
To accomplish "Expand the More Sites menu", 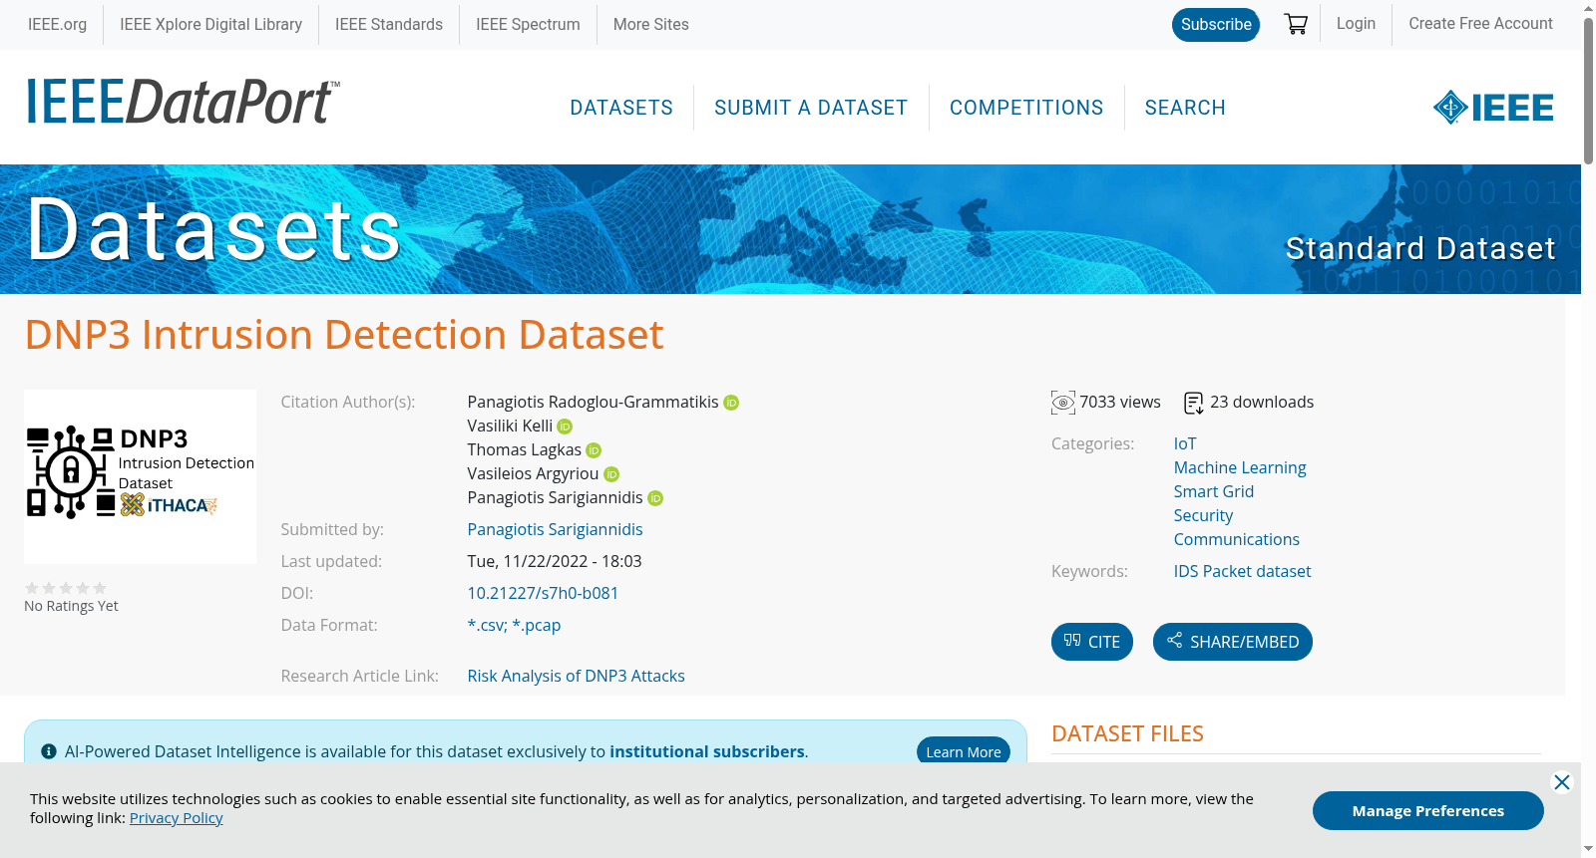I will tap(651, 24).
